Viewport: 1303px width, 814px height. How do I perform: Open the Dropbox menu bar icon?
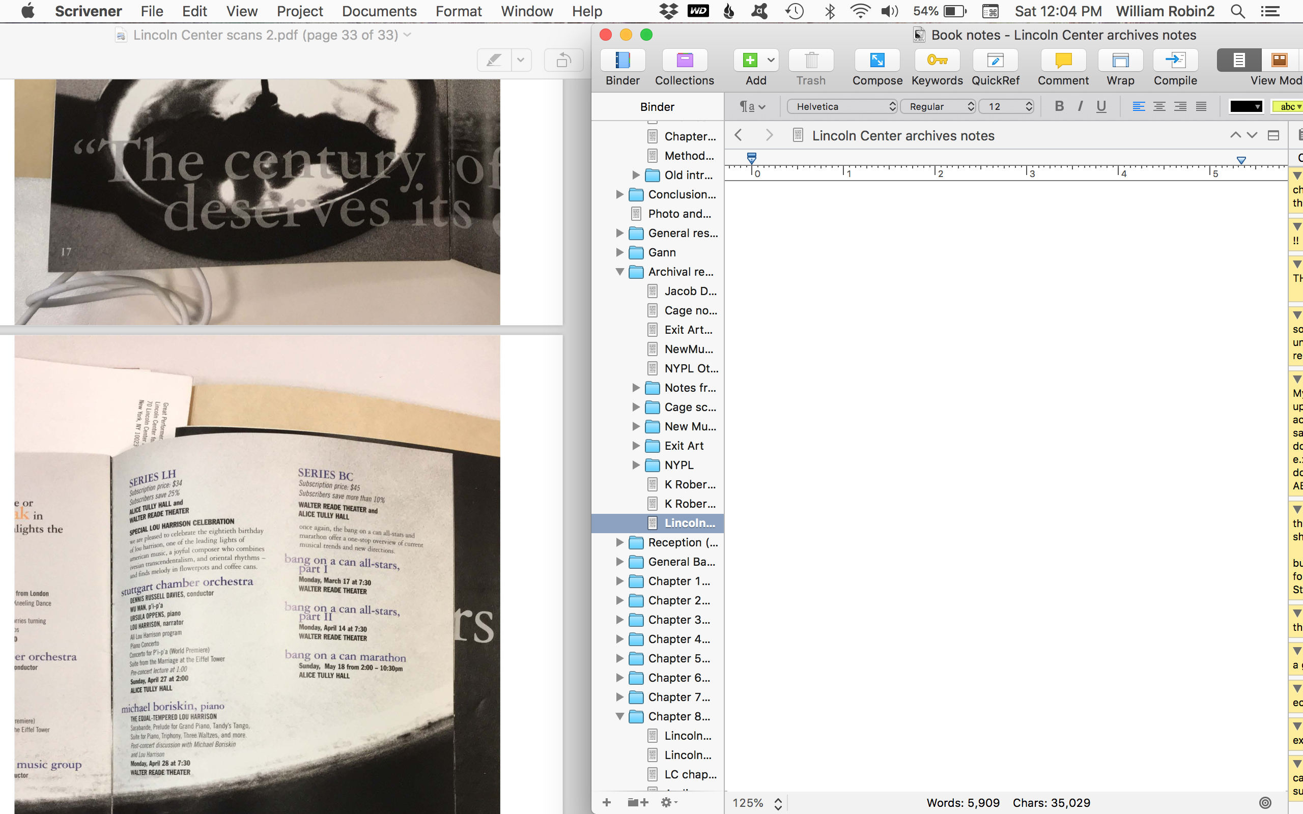click(668, 11)
